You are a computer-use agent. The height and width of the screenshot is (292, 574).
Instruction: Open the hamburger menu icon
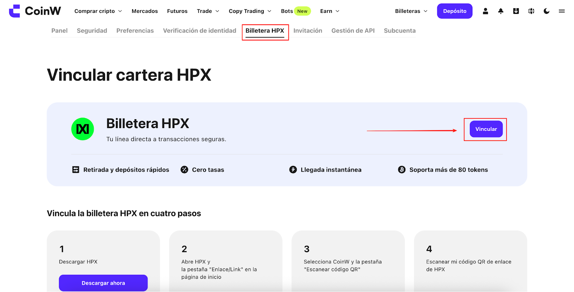[x=562, y=11]
